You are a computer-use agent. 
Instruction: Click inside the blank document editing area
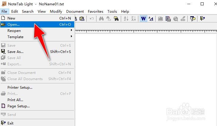point(146,80)
